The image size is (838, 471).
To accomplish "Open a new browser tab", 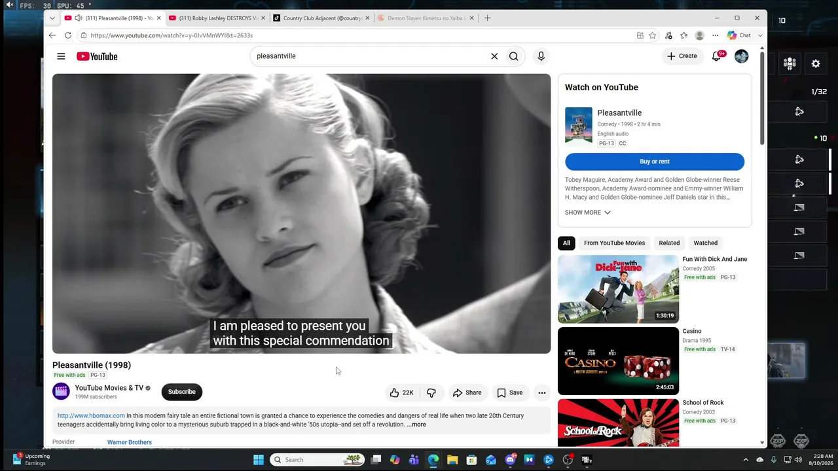I will 487,18.
